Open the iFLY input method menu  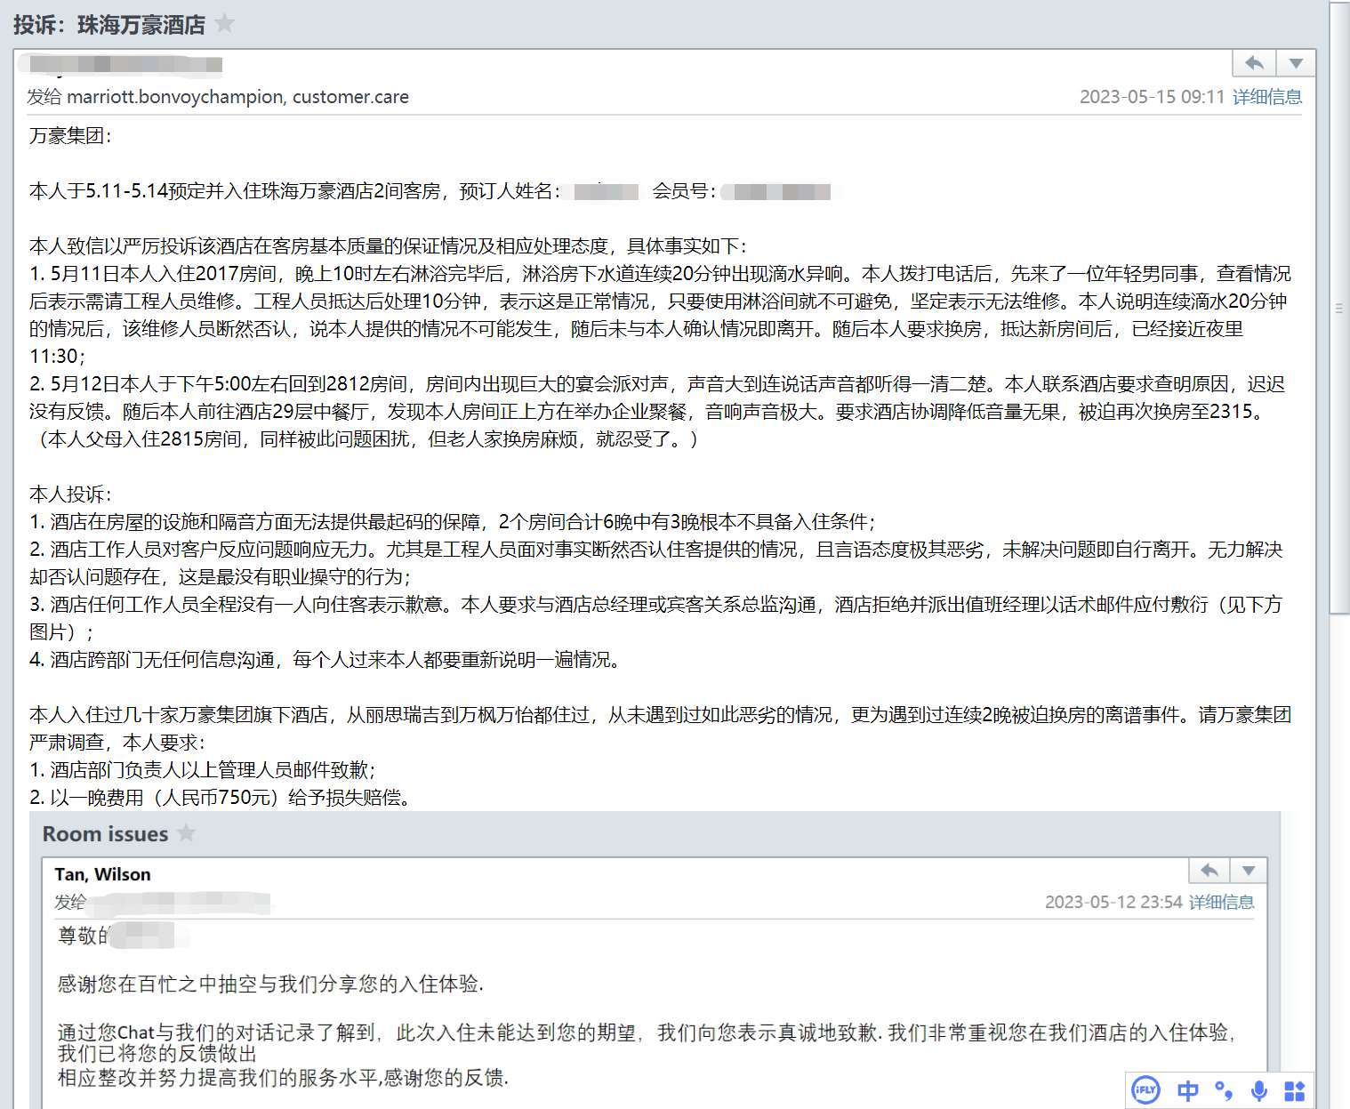pos(1145,1089)
